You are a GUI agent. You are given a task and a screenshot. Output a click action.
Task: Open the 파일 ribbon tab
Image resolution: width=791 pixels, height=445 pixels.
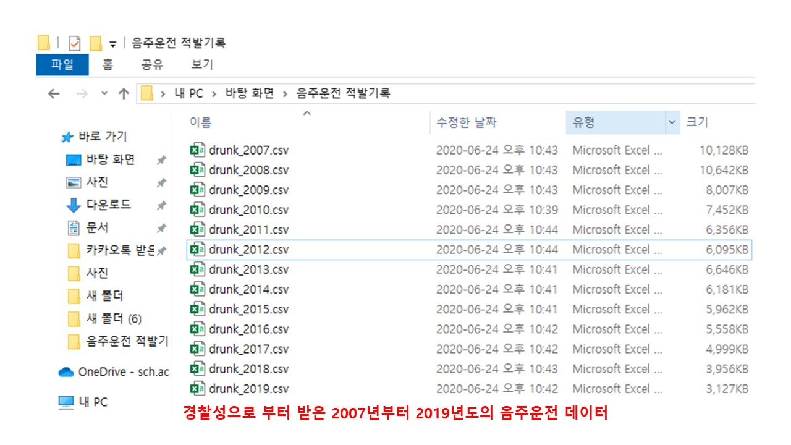click(x=62, y=64)
